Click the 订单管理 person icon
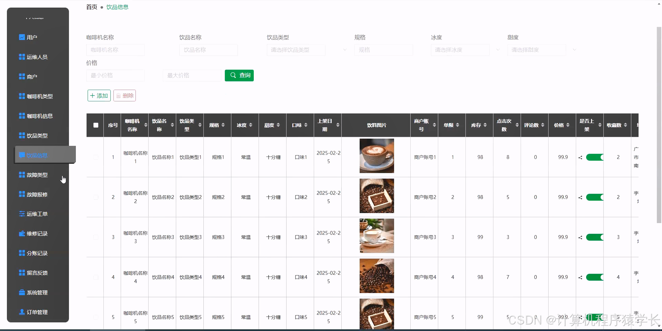This screenshot has width=662, height=331. point(22,312)
